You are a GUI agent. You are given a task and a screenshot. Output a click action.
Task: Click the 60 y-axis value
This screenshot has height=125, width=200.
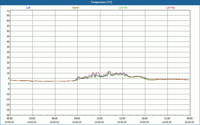8,21
